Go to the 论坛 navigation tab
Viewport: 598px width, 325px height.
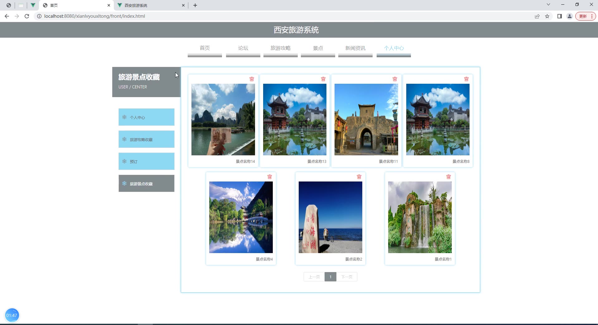click(x=243, y=48)
